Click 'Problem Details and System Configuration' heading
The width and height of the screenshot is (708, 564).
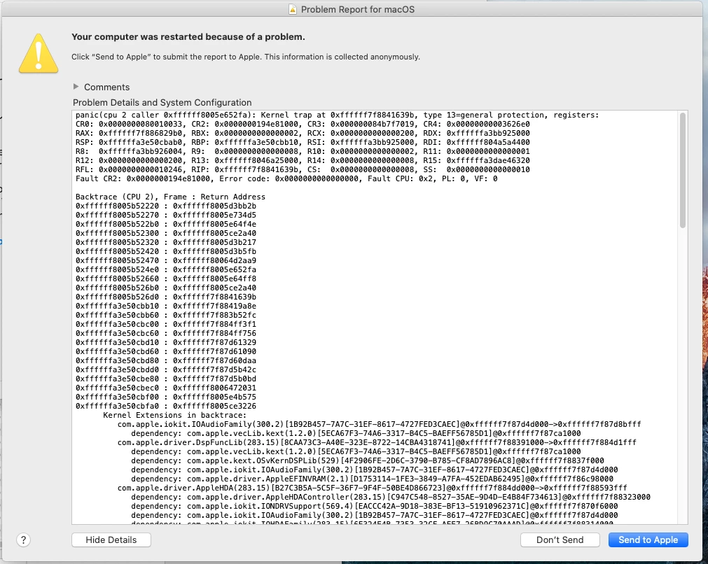click(x=162, y=102)
